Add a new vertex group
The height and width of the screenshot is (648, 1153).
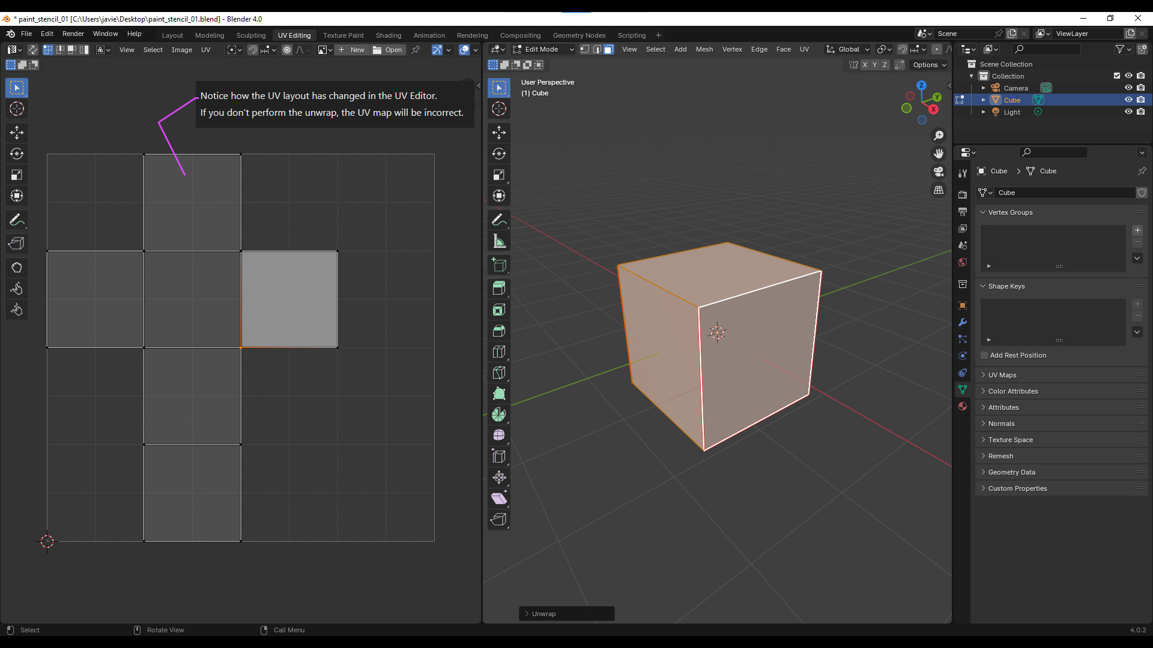click(1137, 230)
